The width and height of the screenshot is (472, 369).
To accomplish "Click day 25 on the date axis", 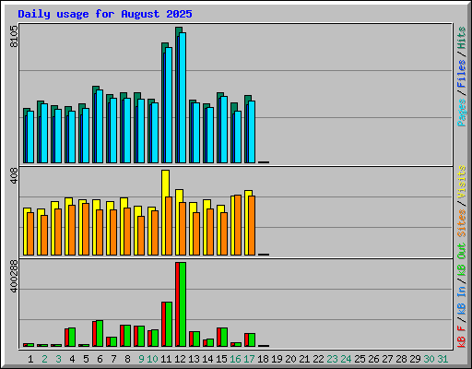I will [x=360, y=359].
